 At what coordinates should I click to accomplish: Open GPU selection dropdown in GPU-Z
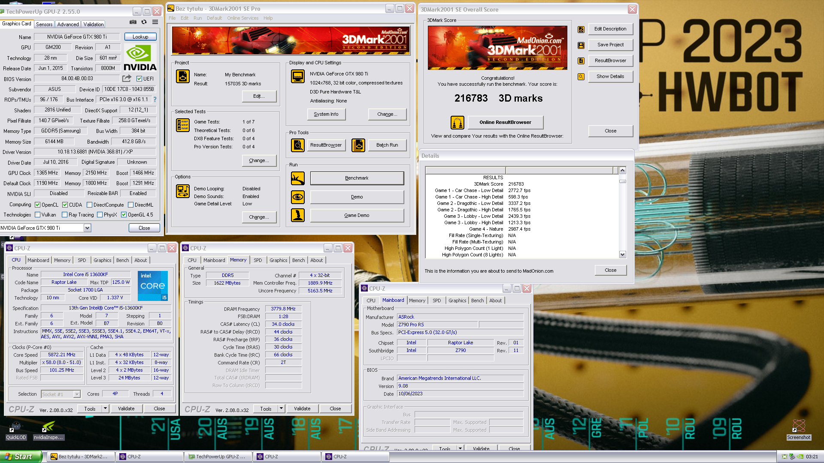[x=87, y=228]
